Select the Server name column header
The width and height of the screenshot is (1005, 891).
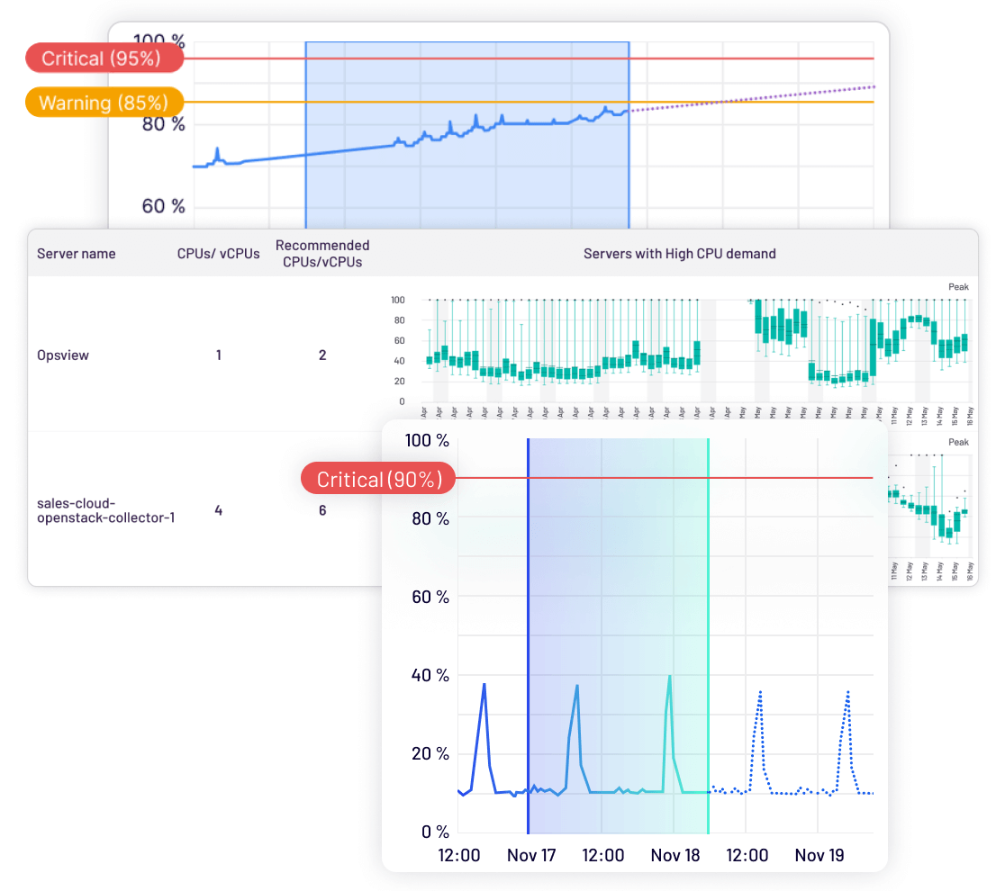(x=76, y=254)
